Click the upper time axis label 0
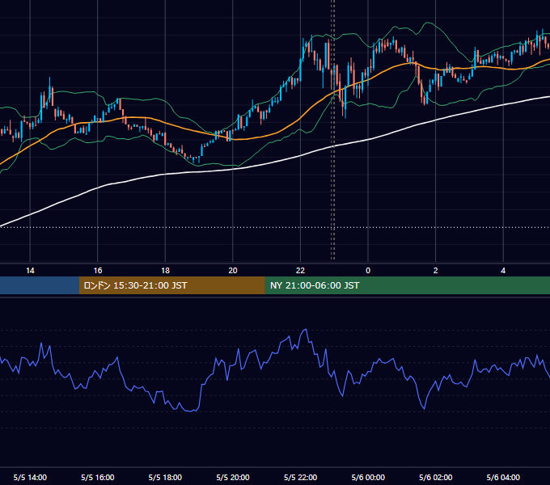Screen dimensions: 550x485 tap(368, 271)
